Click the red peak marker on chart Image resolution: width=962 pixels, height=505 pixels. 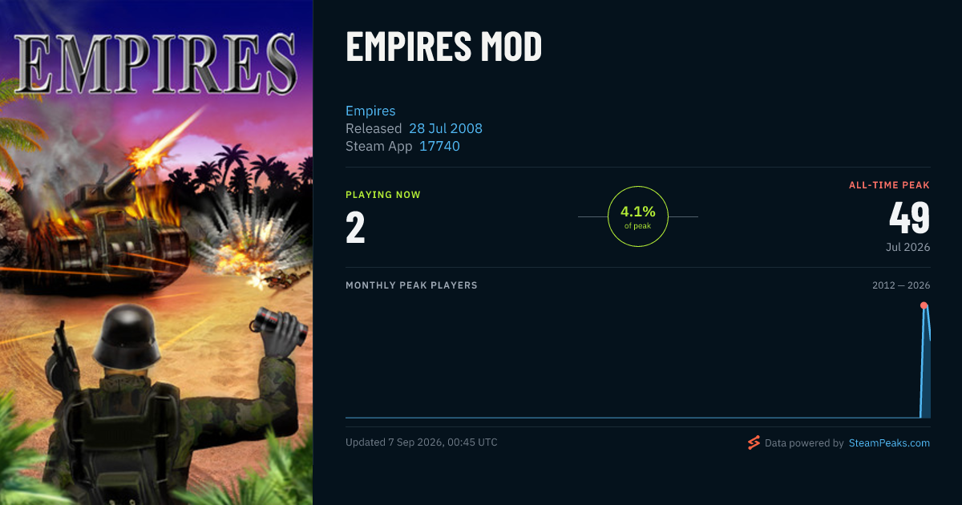tap(924, 305)
